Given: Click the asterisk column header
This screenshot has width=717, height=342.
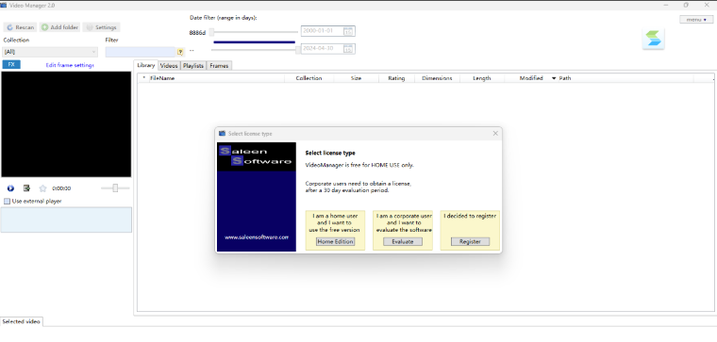Looking at the screenshot, I should pyautogui.click(x=143, y=78).
